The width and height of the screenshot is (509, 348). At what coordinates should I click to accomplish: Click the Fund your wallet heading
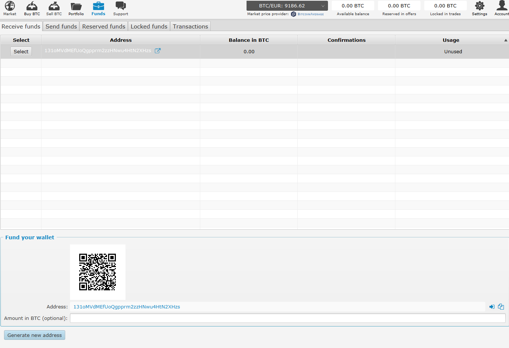pyautogui.click(x=30, y=237)
